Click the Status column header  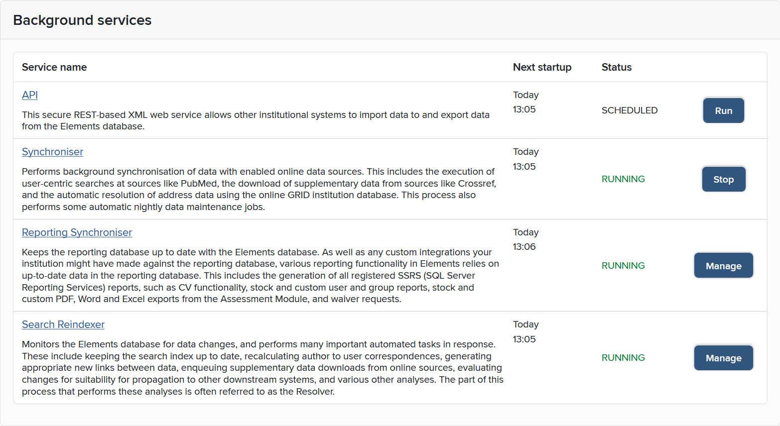coord(616,67)
